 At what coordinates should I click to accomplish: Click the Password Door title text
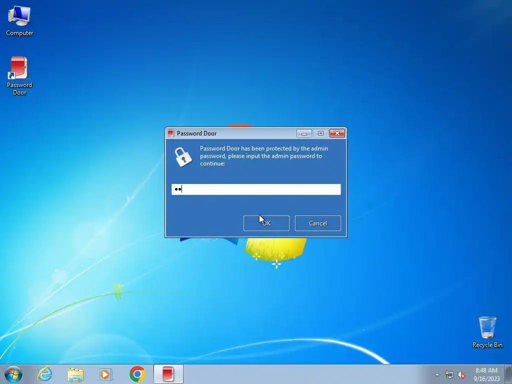click(196, 133)
